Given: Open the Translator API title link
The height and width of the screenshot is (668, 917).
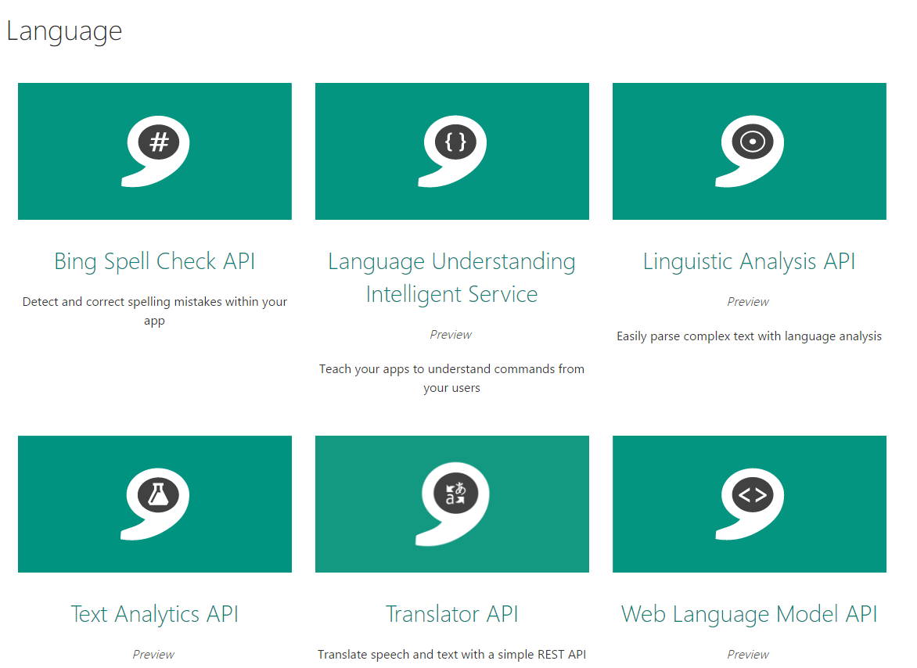Looking at the screenshot, I should click(451, 614).
